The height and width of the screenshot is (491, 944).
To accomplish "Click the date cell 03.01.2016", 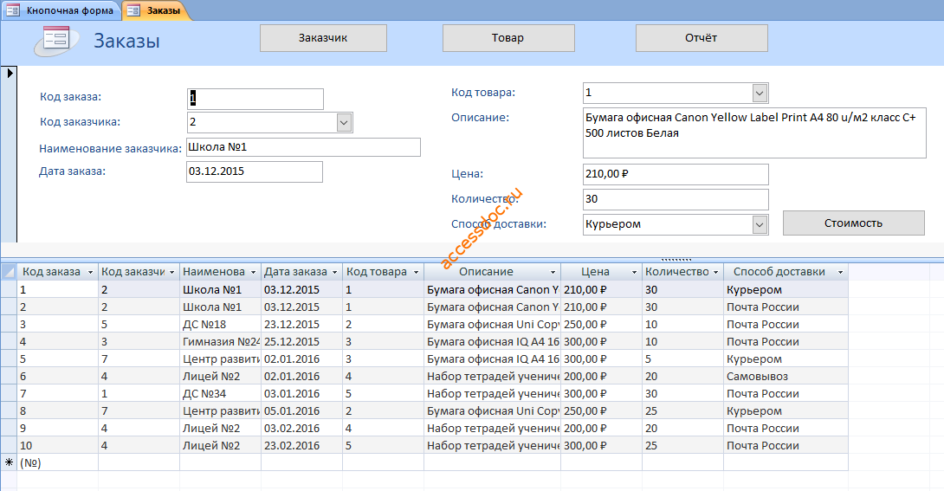I will (x=301, y=394).
